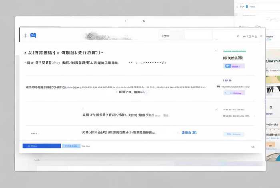Open the small dropdown arrow in the dialog header
The image size is (280, 188).
coord(238,36)
